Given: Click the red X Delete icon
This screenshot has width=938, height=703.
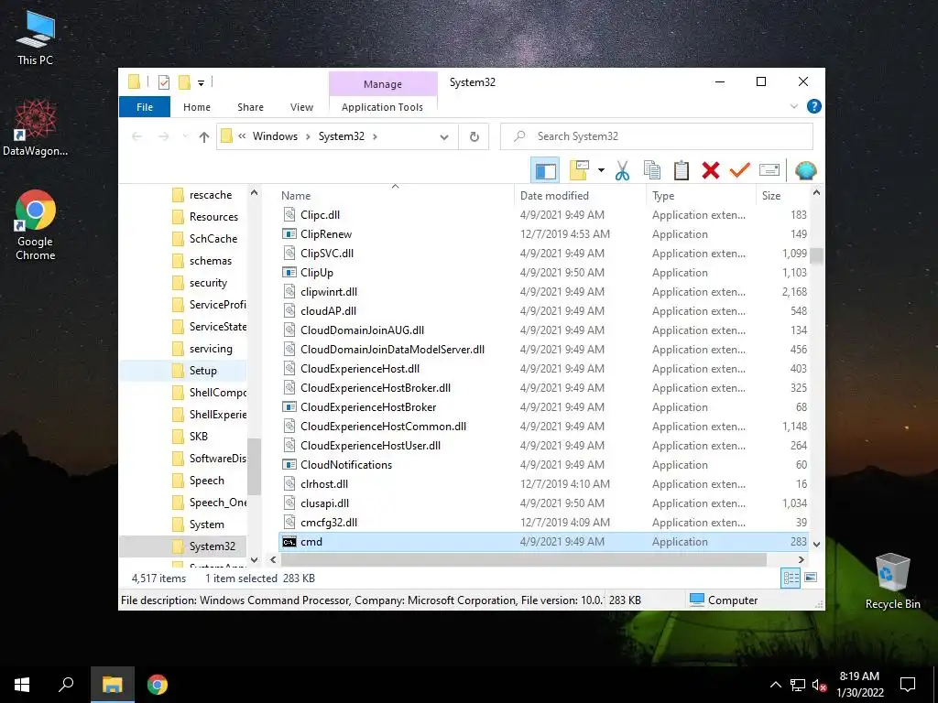Looking at the screenshot, I should pyautogui.click(x=710, y=170).
